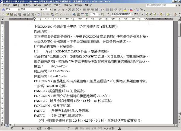The width and height of the screenshot is (181, 131).
Task: Align text to the right
Action: 93,10
